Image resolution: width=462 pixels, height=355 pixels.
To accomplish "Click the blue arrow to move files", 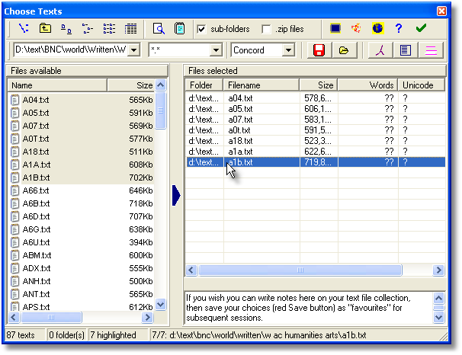I will (177, 196).
